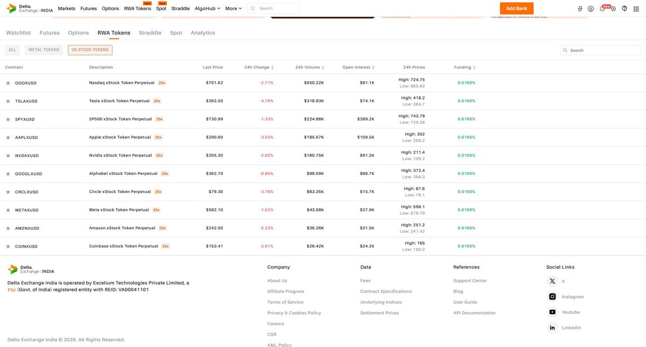Open the Nasdaq xStock Token Perpetual row
646x347 pixels.
pos(323,83)
